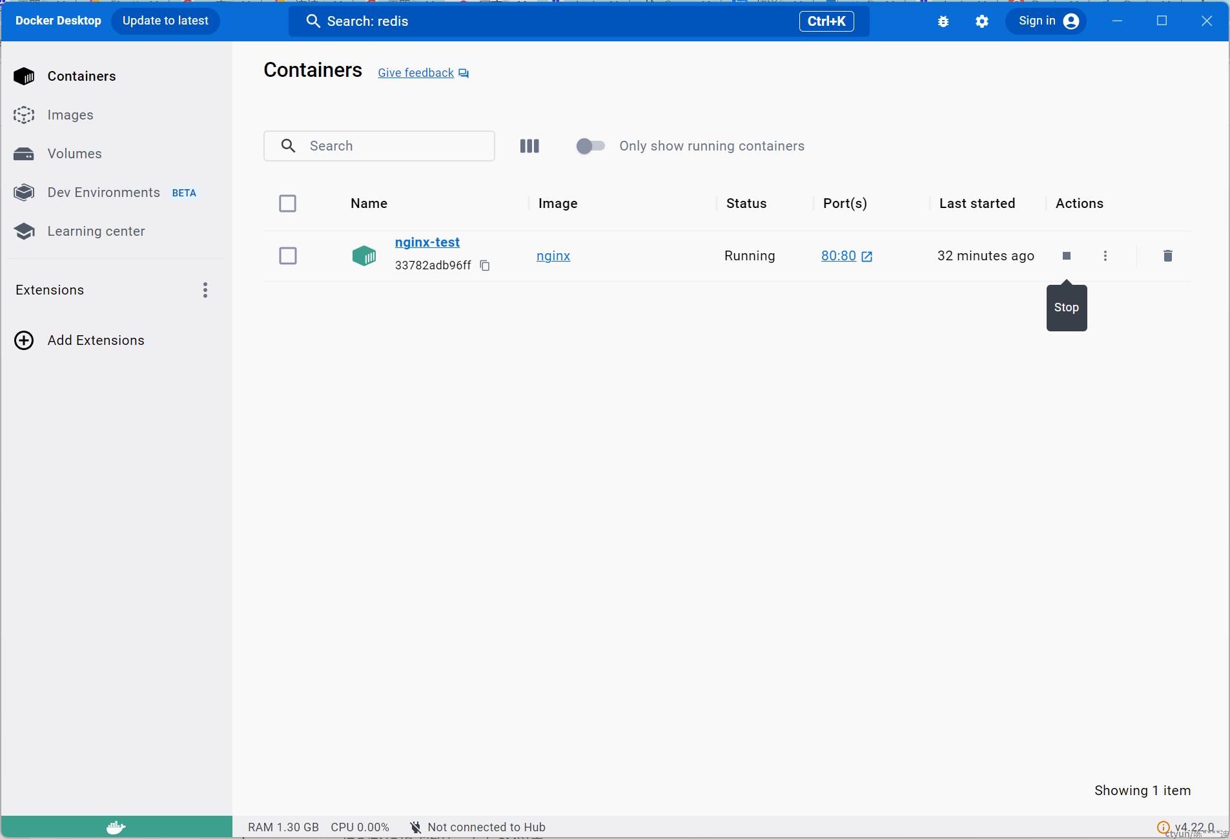1230x839 pixels.
Task: Click the nginx-test container cube icon
Action: 364,256
